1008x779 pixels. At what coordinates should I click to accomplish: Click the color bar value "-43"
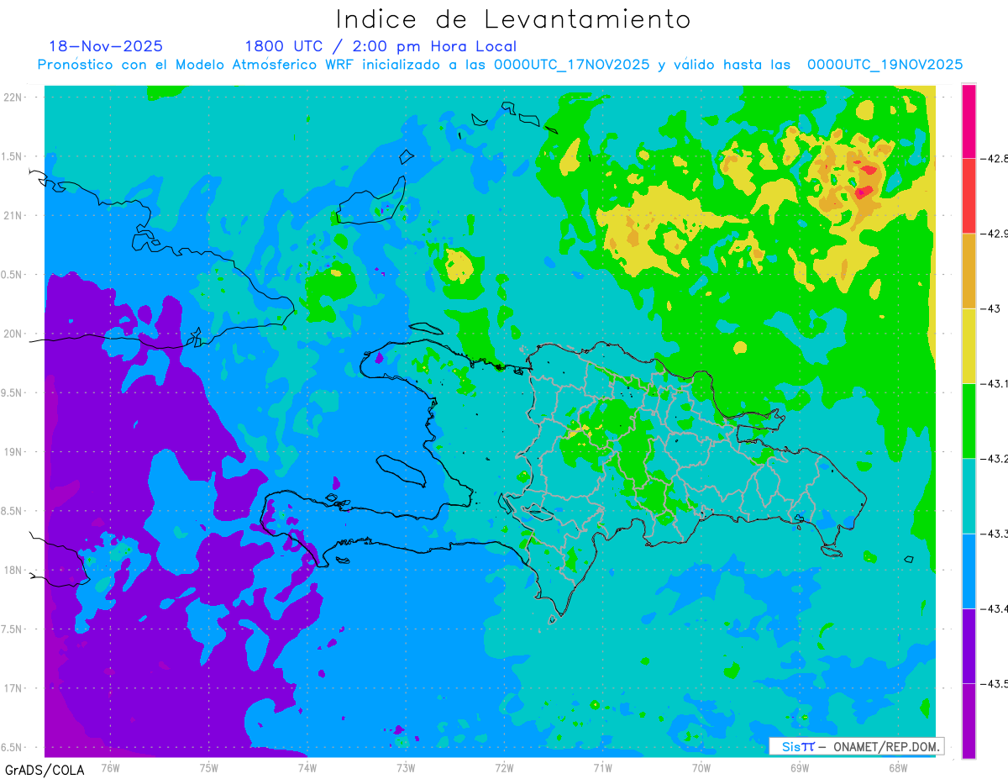point(990,308)
